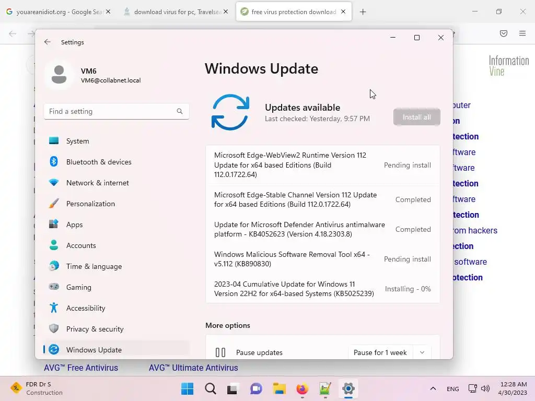Select Windows Malicious Software Removal Tool row
This screenshot has width=535, height=401.
click(x=322, y=259)
